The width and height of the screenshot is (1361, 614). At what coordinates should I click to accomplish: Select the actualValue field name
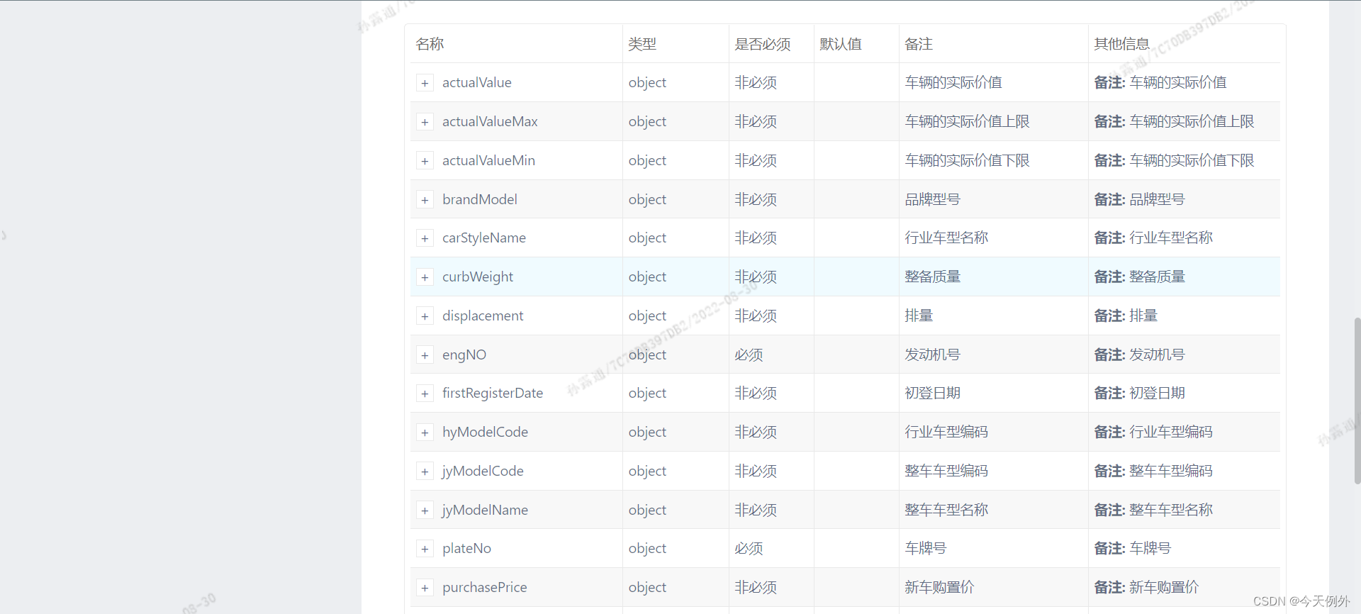477,82
